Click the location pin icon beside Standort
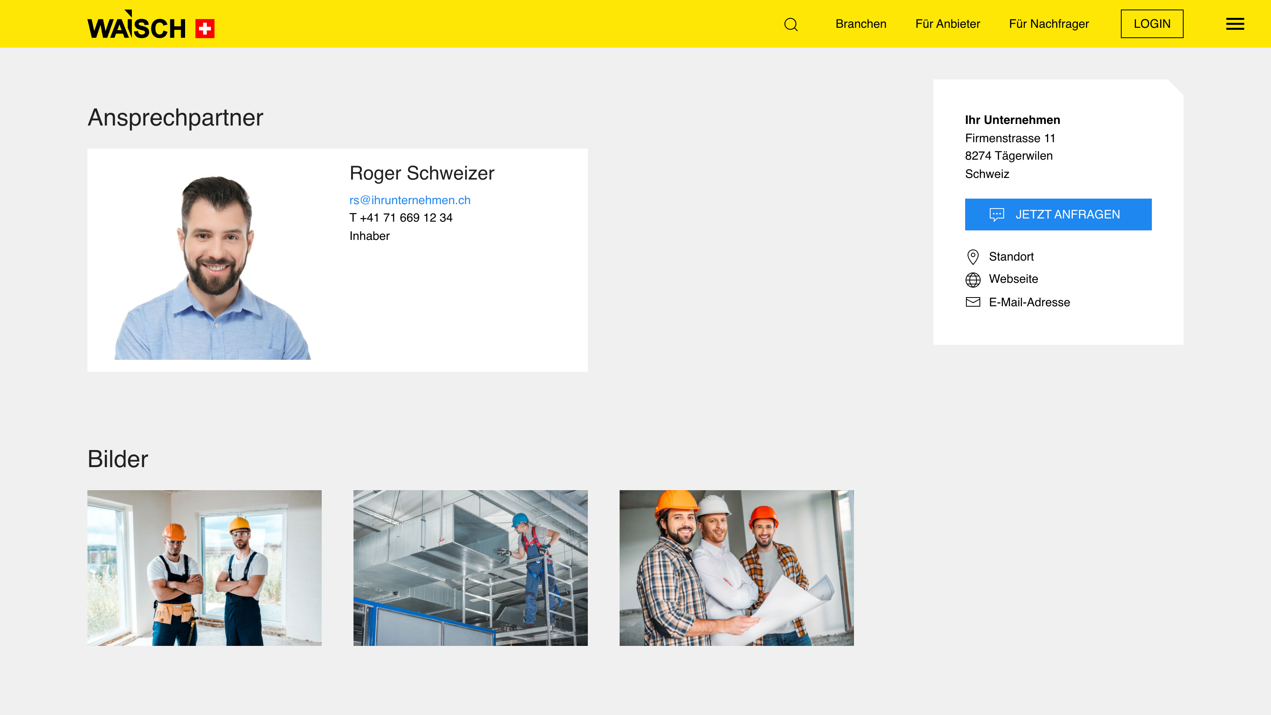Screen dimensions: 1271x715 pyautogui.click(x=972, y=257)
